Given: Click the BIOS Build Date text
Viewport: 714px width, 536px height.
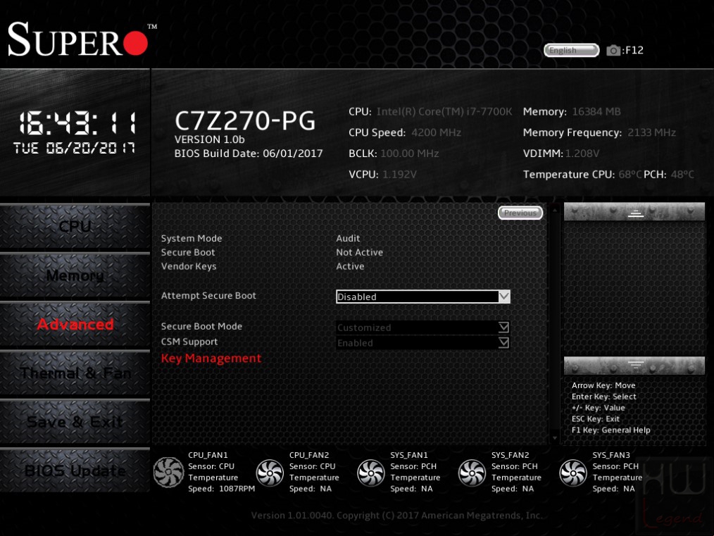Looking at the screenshot, I should point(248,154).
